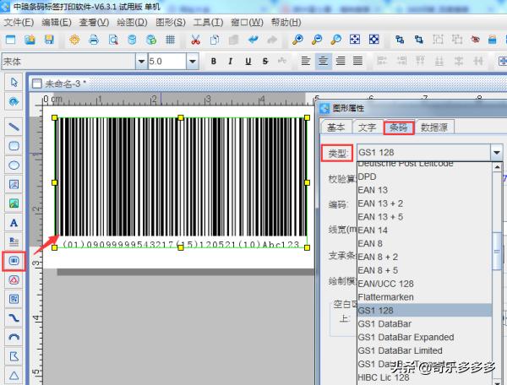Toggle underline formatting
The height and width of the screenshot is (385, 507).
(x=248, y=61)
